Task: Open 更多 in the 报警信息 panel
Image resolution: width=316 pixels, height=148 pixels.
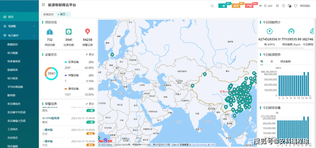Action: tap(90, 104)
